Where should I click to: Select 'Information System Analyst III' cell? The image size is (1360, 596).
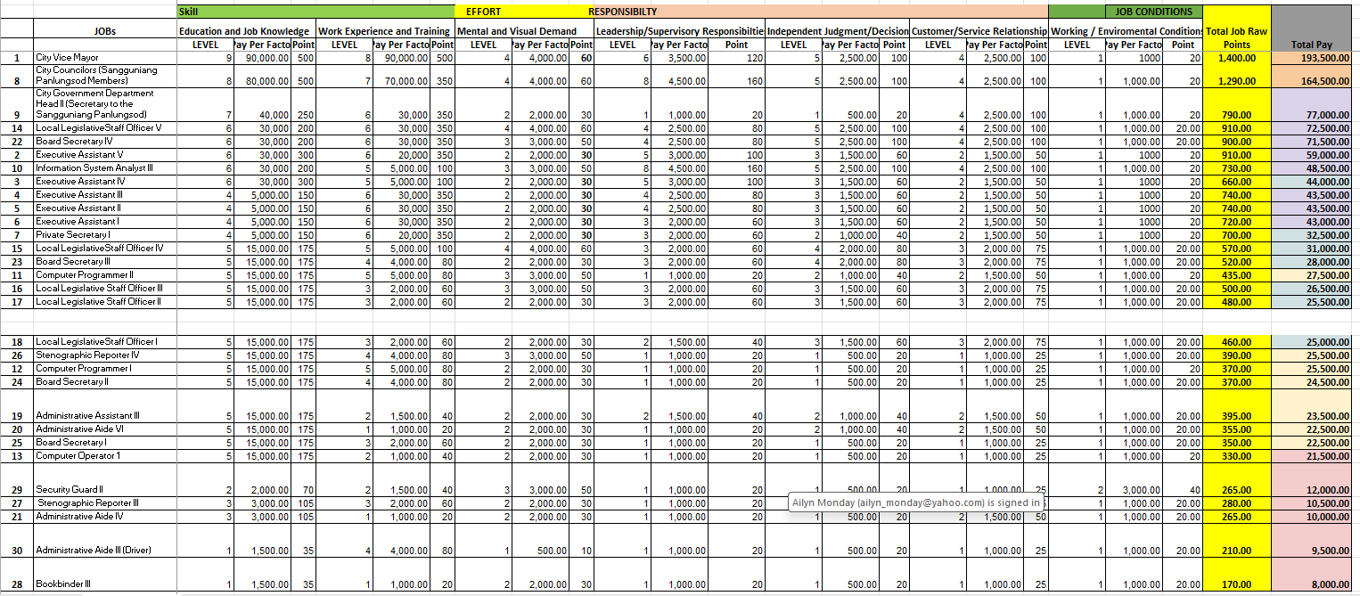[x=104, y=168]
